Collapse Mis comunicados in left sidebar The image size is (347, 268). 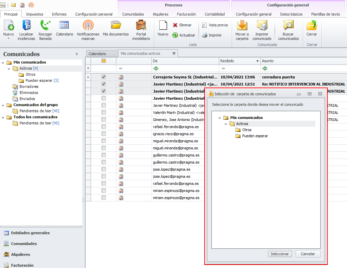3,63
